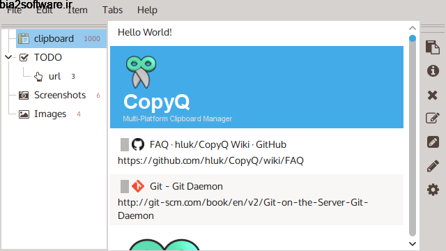The image size is (446, 251).
Task: Click the github.com/hluk/CopyQ/wiki/FAQ URL
Action: pos(210,161)
